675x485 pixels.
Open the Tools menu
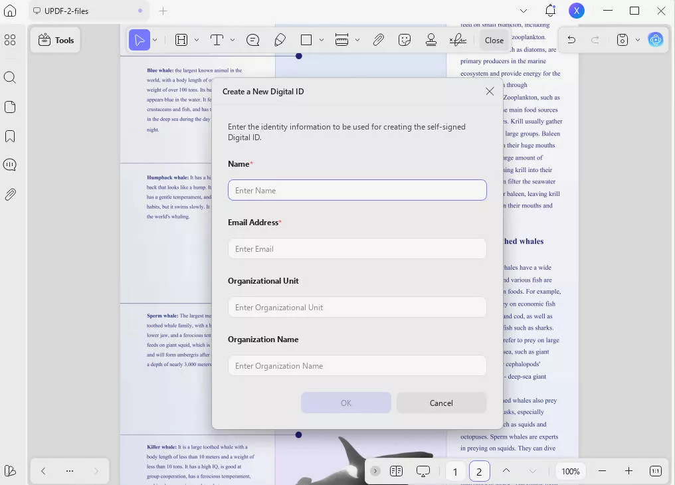point(55,40)
